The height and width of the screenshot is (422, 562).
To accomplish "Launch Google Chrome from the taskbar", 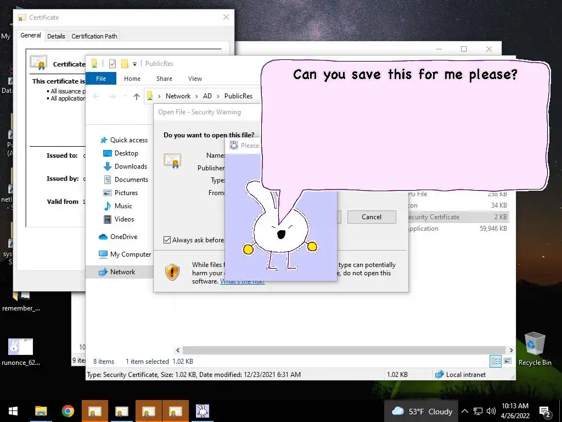I will coord(68,411).
